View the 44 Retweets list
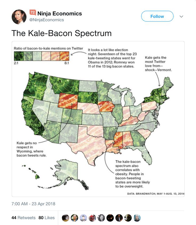The height and width of the screenshot is (225, 196). point(23,218)
